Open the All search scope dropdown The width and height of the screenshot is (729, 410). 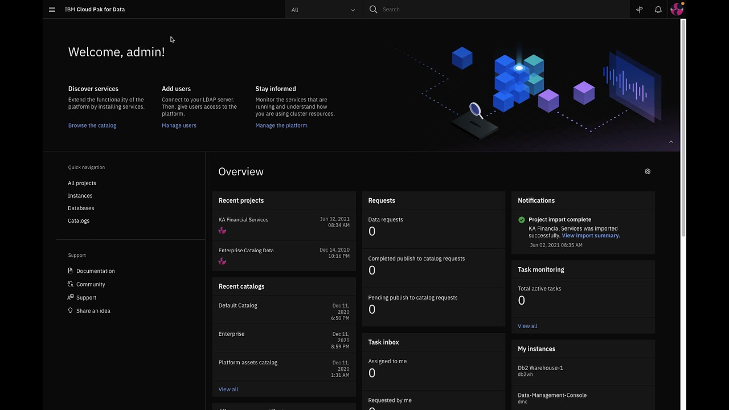(323, 10)
